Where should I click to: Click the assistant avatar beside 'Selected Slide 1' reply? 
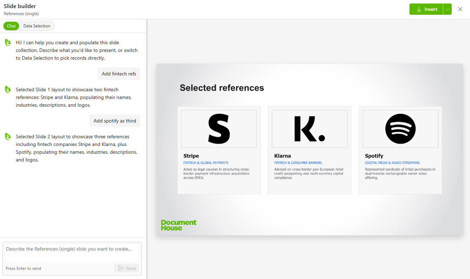tap(8, 89)
